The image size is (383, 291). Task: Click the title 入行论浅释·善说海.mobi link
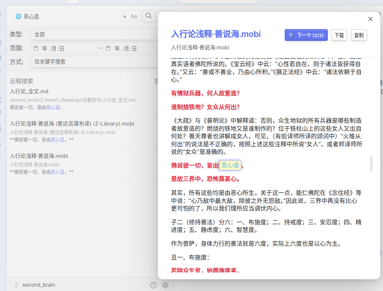coord(216,34)
